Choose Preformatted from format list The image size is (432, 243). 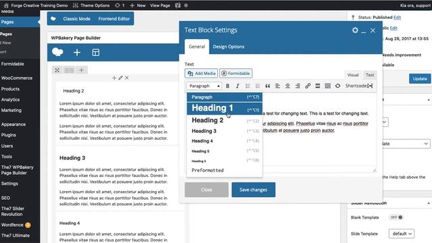coord(225,170)
